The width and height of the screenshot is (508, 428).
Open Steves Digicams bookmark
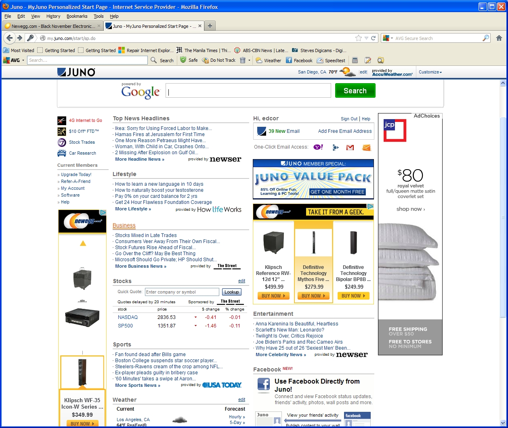(x=319, y=50)
